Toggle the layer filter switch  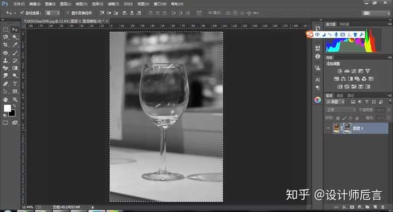coord(390,102)
